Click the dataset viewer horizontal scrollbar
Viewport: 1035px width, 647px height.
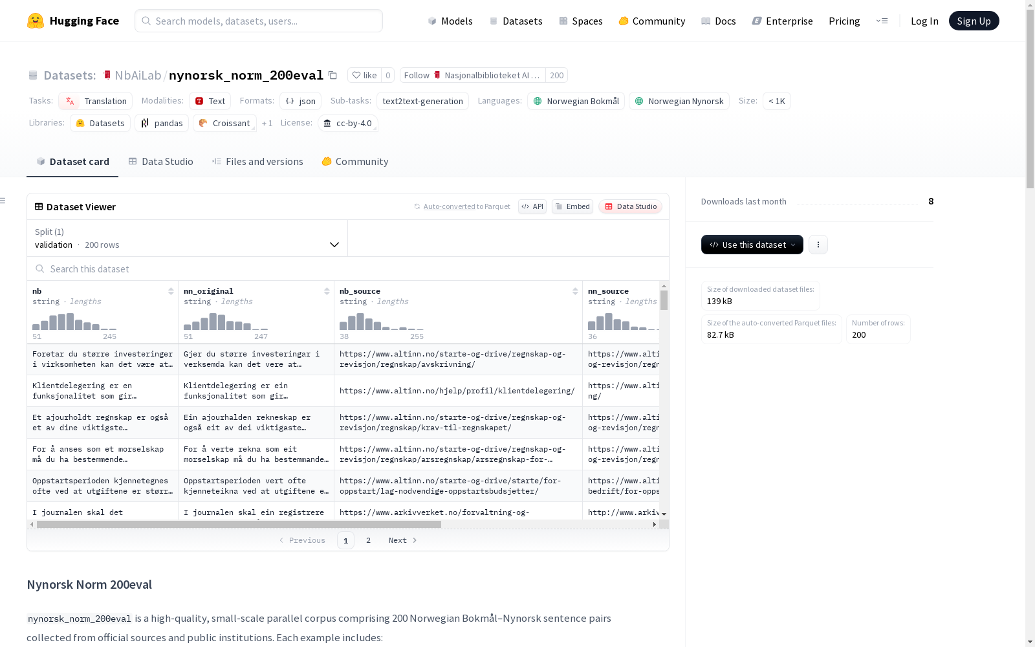(239, 524)
